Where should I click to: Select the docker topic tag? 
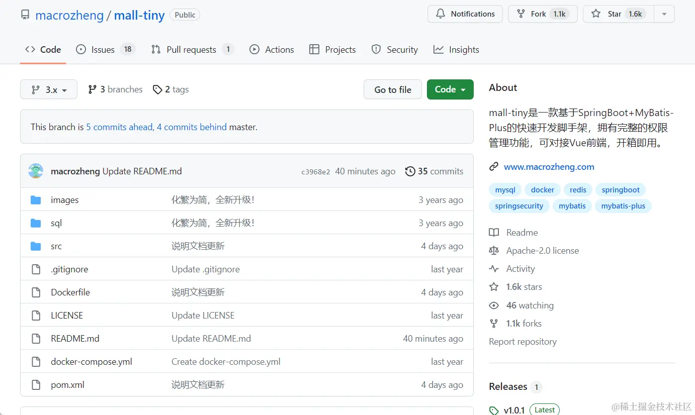[543, 190]
